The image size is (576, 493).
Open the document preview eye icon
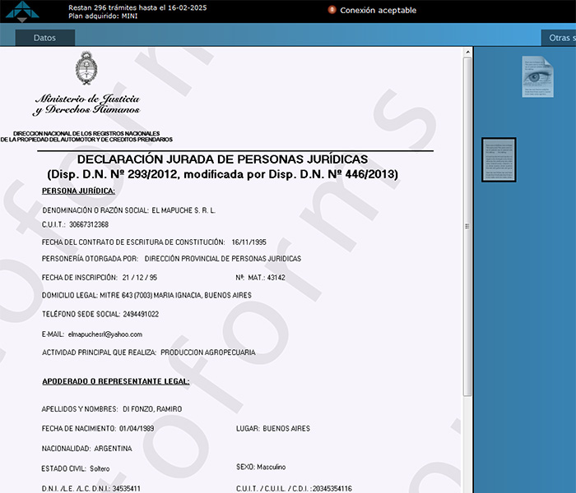click(537, 76)
